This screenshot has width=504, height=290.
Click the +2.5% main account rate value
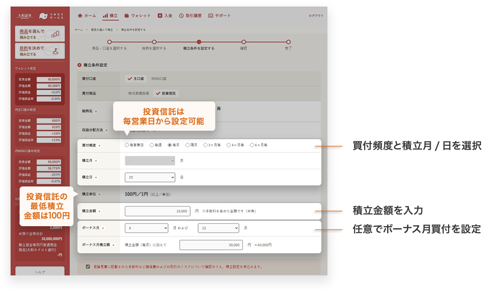click(49, 140)
